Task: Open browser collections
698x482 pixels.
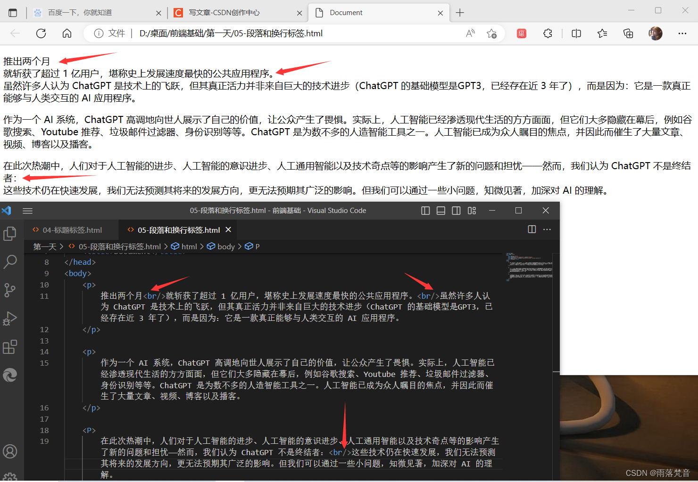Action: tap(628, 33)
